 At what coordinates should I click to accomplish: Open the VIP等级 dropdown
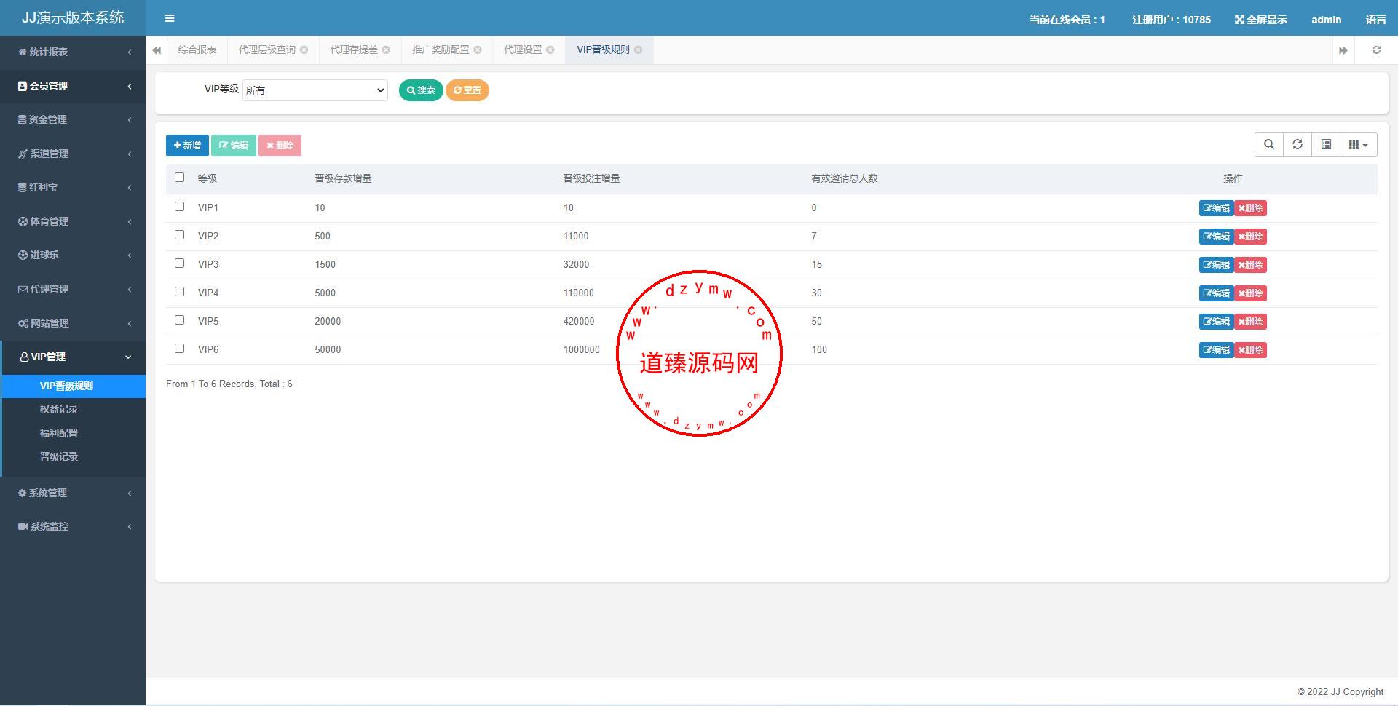[315, 90]
